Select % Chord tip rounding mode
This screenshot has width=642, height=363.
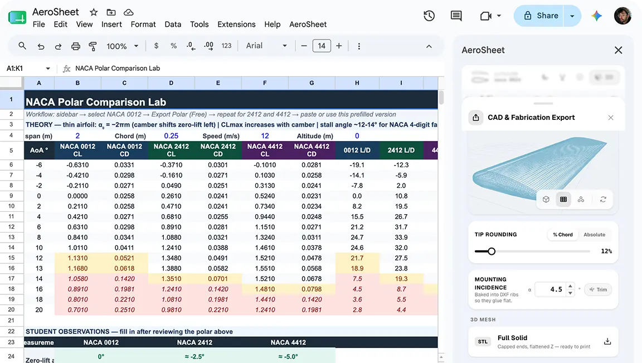[x=562, y=235]
